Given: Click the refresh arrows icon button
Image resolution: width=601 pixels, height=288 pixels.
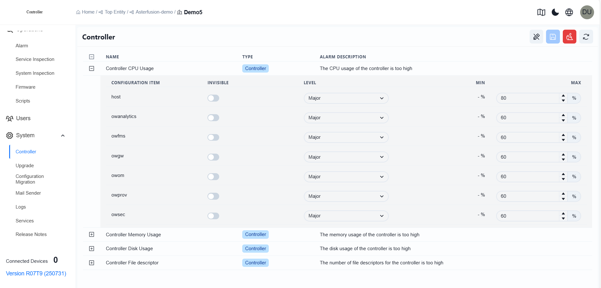Looking at the screenshot, I should tap(586, 37).
